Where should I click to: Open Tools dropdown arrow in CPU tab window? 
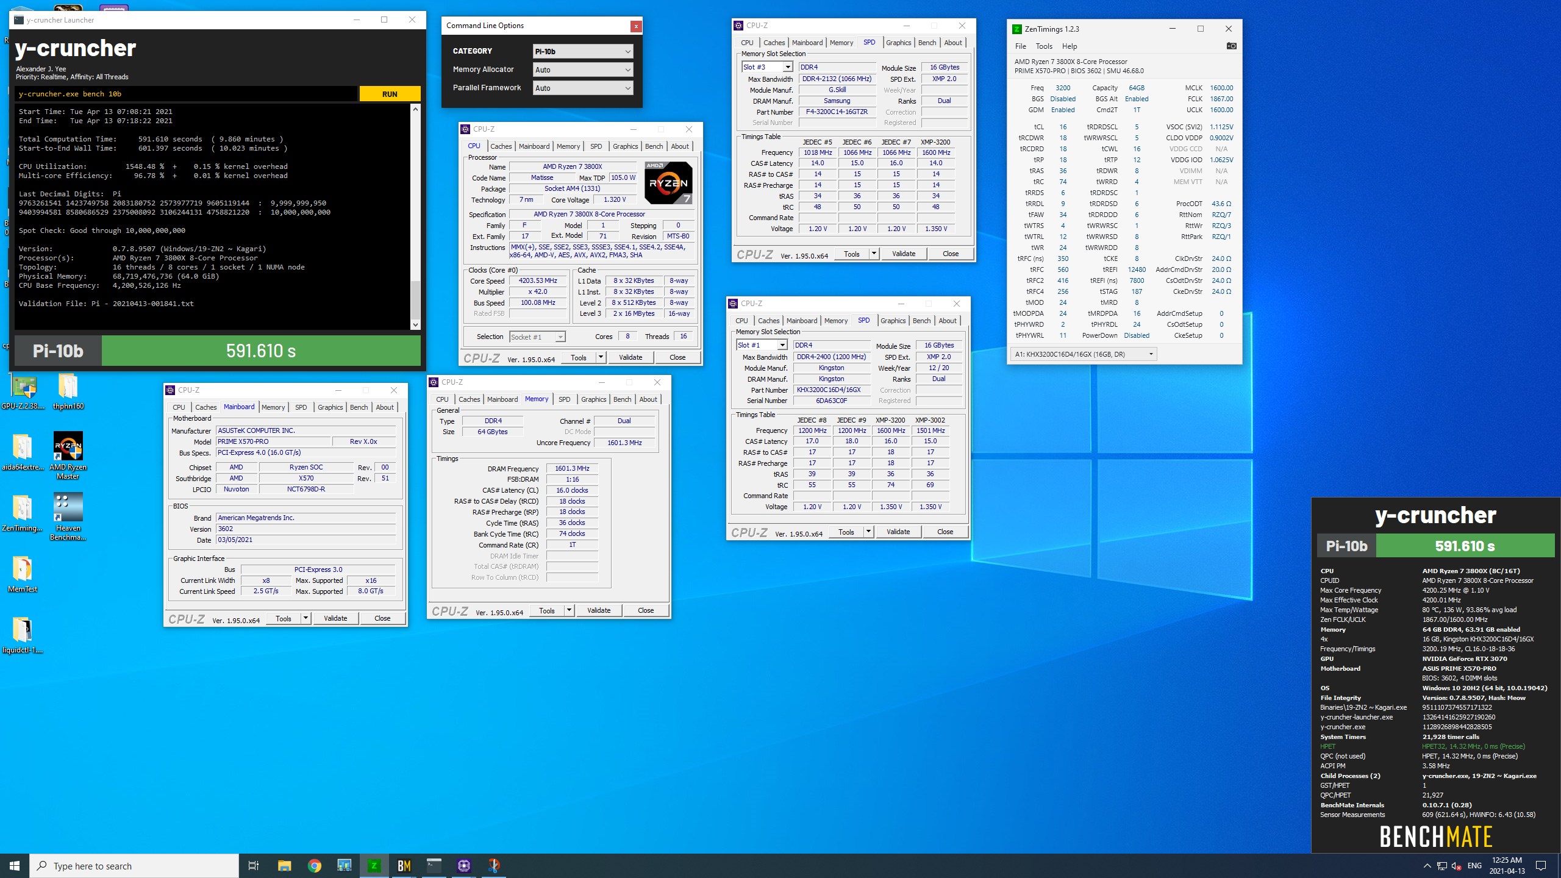(601, 357)
